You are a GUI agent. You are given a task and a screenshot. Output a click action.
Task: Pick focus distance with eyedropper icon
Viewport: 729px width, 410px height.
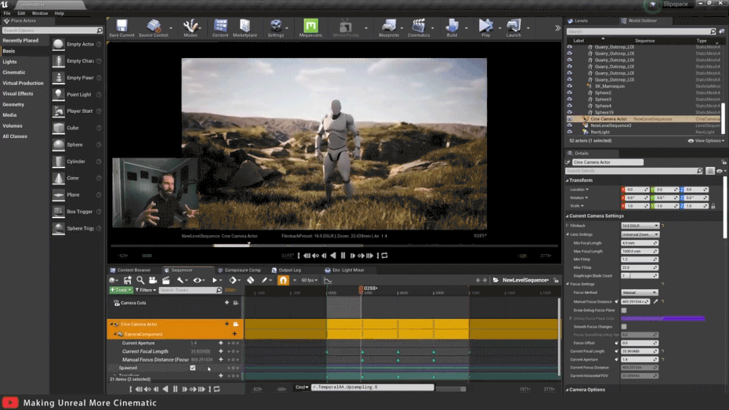click(x=655, y=301)
